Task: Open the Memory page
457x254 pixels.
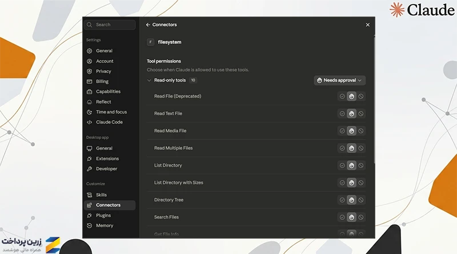Action: click(110, 226)
